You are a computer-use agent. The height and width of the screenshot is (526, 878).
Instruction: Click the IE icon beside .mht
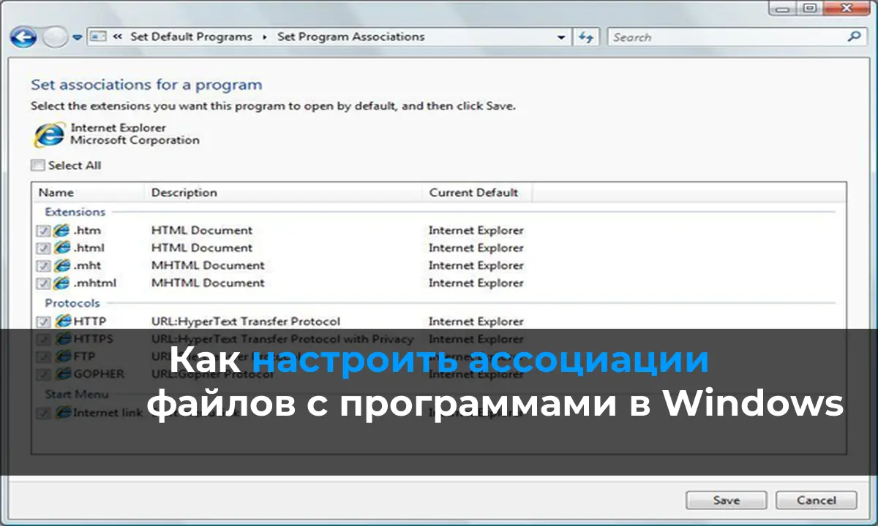(x=62, y=265)
